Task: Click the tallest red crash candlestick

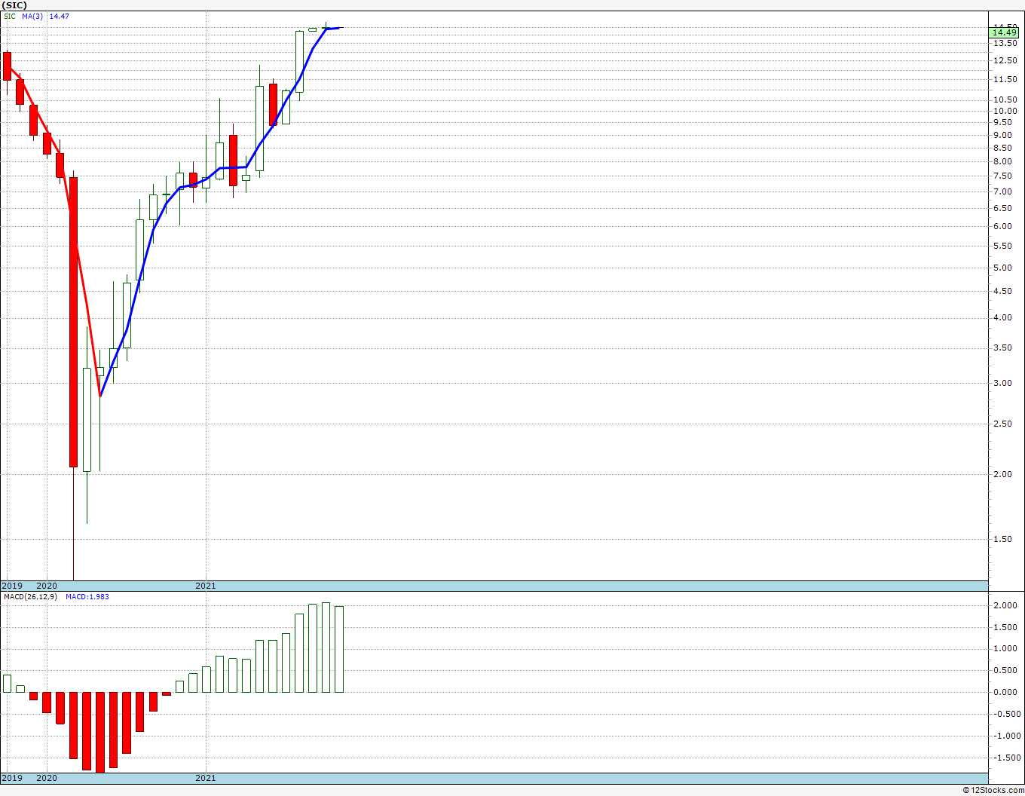Action: click(73, 322)
